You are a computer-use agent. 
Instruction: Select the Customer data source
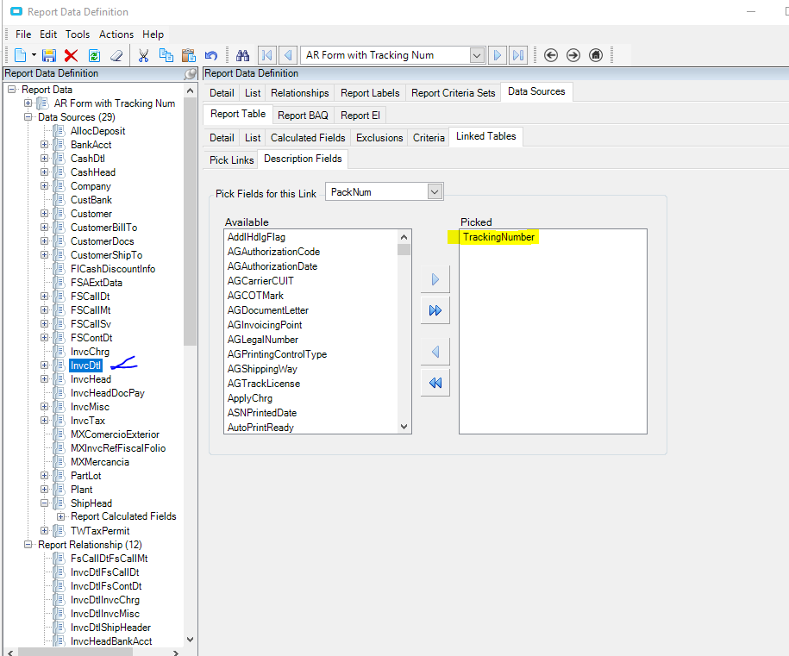91,214
